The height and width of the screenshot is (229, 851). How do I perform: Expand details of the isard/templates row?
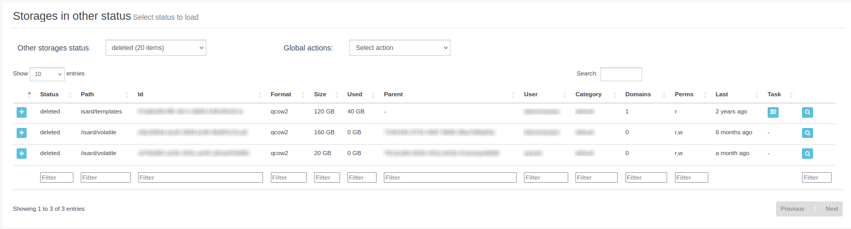pos(21,112)
